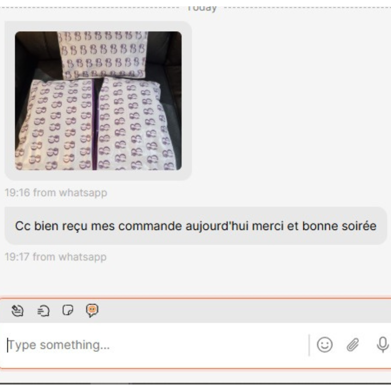This screenshot has width=391, height=391.
Task: Add a note using sticky note icon
Action: 68,311
